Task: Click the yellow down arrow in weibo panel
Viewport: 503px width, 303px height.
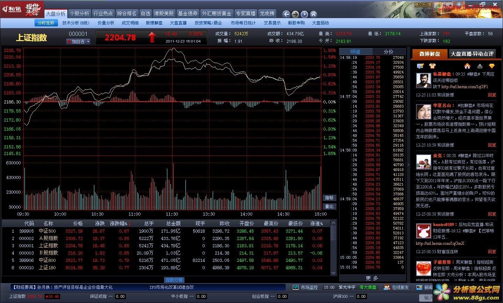Action: tap(492, 66)
